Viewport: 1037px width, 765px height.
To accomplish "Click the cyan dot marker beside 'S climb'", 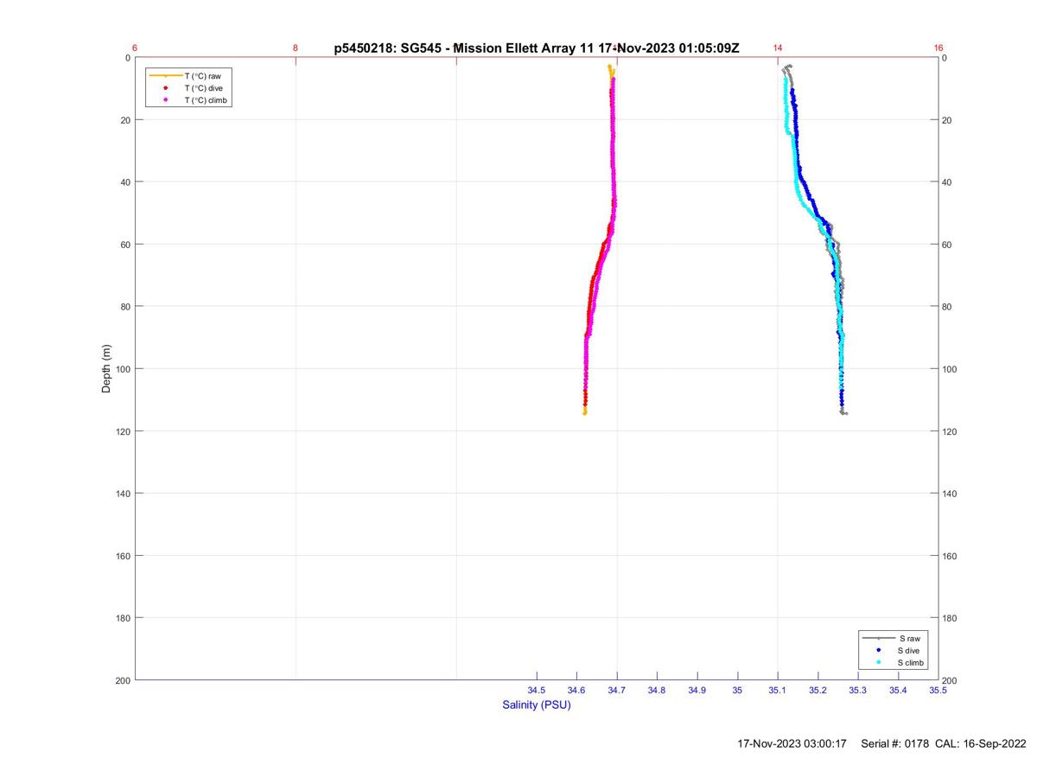I will coord(878,662).
